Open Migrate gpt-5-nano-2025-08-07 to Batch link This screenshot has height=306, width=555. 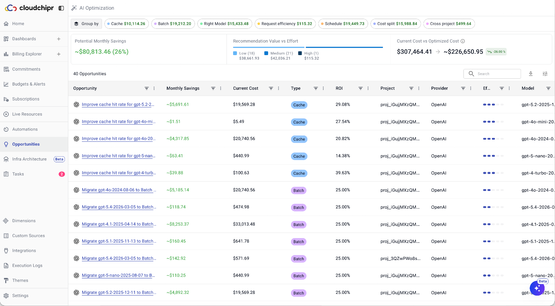[x=118, y=276]
